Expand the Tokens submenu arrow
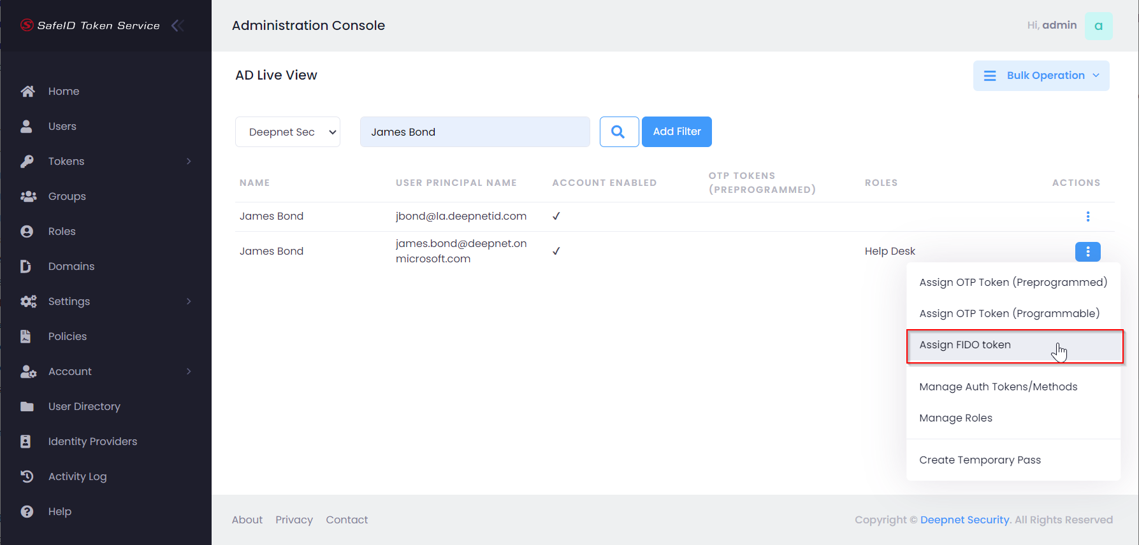The image size is (1139, 545). click(189, 161)
